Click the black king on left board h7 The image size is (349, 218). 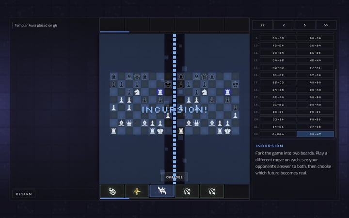point(168,84)
